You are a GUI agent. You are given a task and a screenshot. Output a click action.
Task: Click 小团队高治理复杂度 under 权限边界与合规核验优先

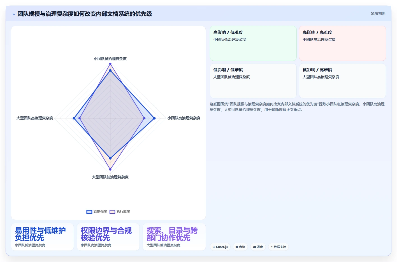coord(96,245)
